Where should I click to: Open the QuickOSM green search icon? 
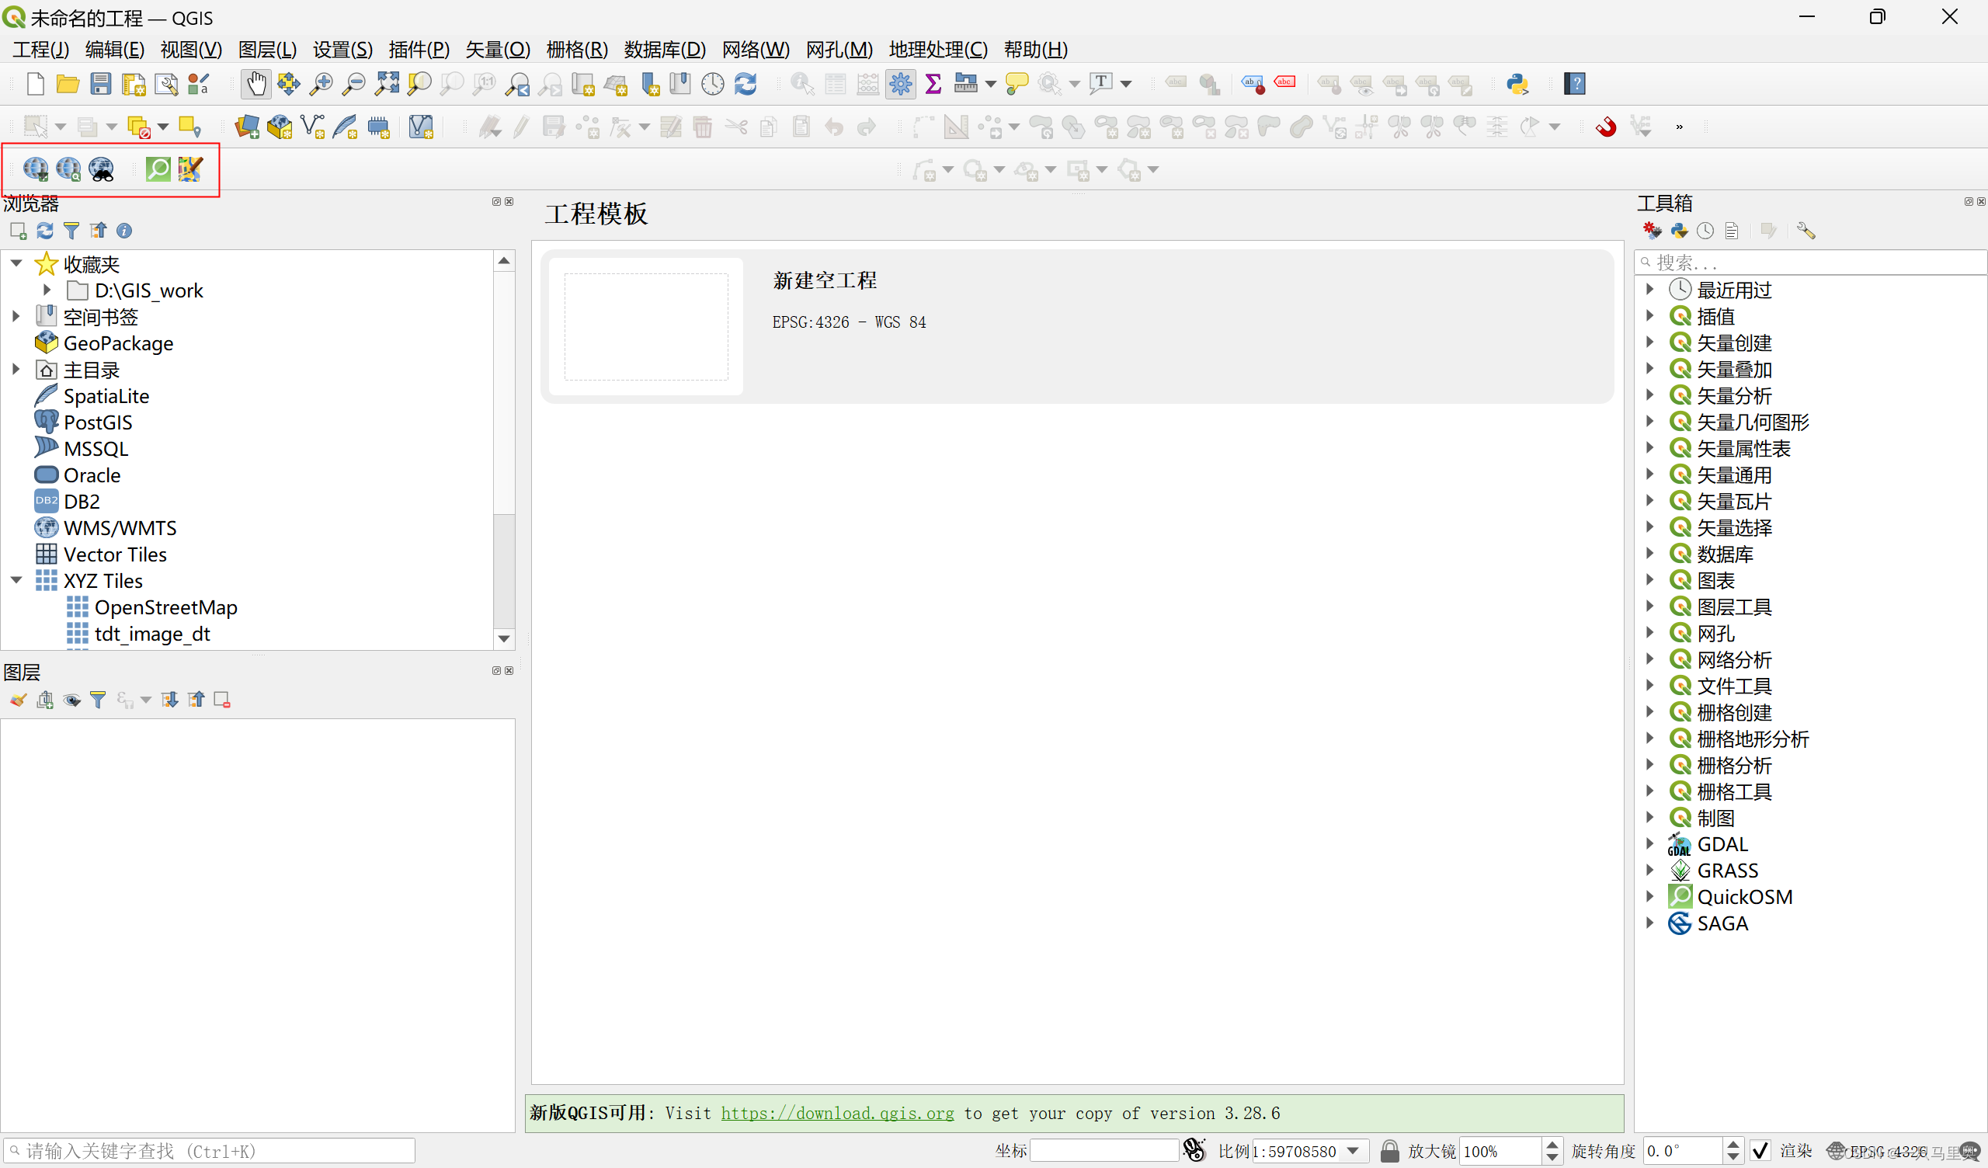pyautogui.click(x=158, y=168)
